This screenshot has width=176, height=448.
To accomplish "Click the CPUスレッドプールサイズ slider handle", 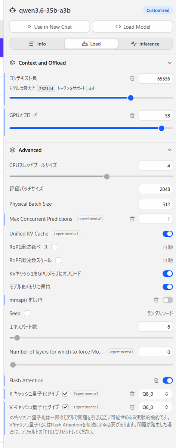I will click(107, 176).
